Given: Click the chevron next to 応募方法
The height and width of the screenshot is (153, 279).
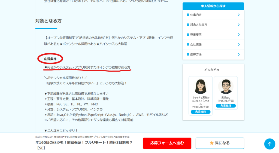Looking at the screenshot, I should (239, 54).
